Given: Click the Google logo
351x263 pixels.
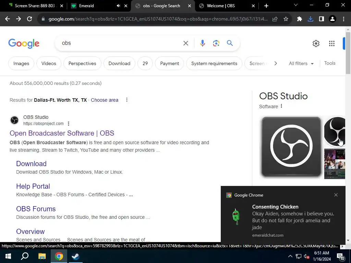Looking at the screenshot, I should coord(24,43).
